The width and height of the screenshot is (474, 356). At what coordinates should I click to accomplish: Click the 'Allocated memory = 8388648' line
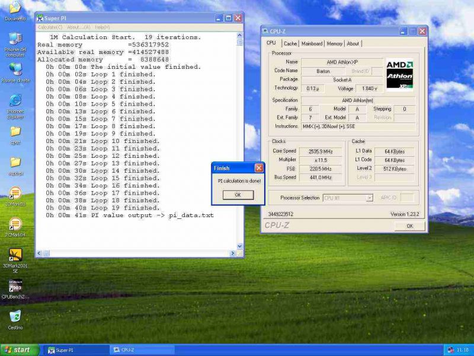[x=103, y=60]
